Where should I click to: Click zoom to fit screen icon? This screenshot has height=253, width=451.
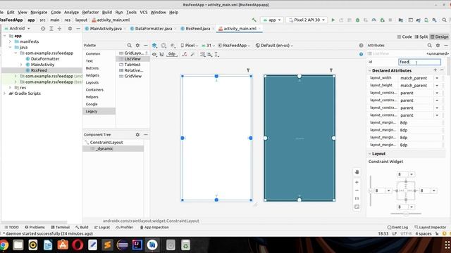(x=357, y=207)
